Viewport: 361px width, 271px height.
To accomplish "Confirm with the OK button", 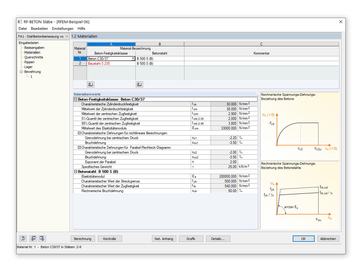I will [x=304, y=238].
